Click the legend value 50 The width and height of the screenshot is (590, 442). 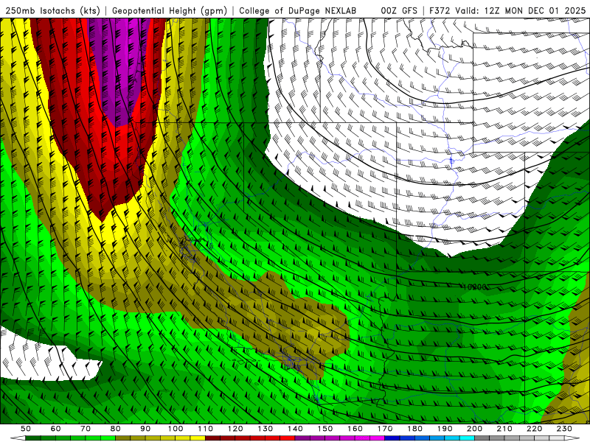(26, 429)
